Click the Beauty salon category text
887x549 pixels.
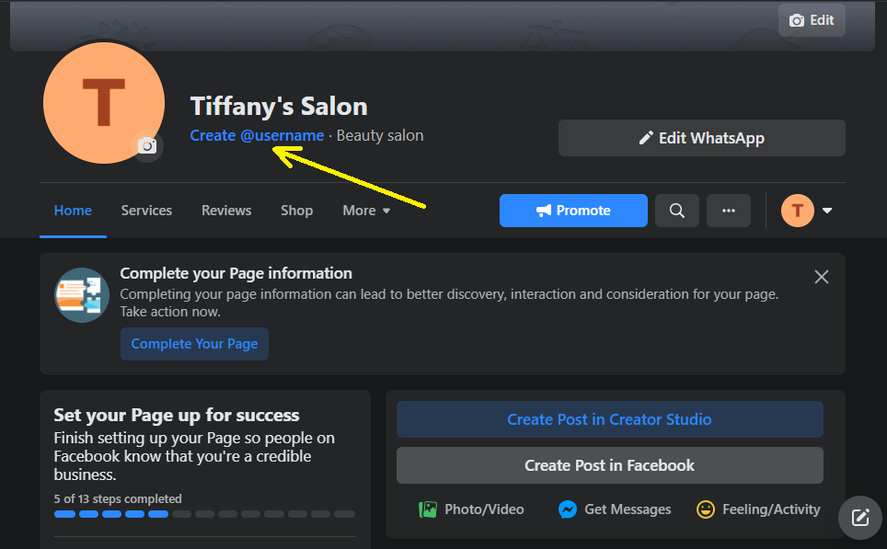pos(380,136)
